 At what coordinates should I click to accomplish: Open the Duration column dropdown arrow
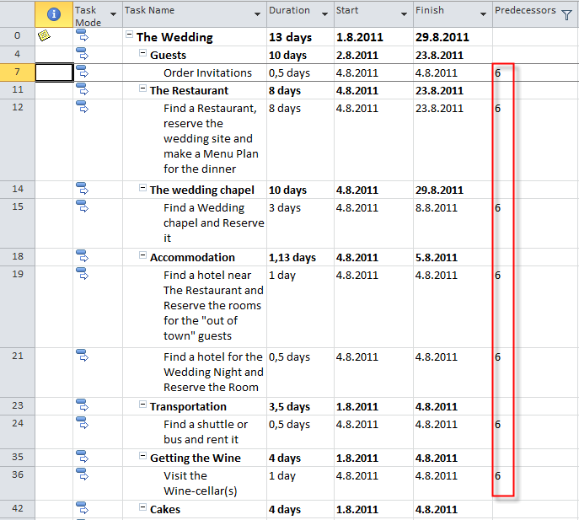point(324,14)
